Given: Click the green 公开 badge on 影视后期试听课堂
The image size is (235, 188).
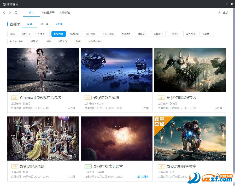Looking at the screenshot, I should coord(88,166).
